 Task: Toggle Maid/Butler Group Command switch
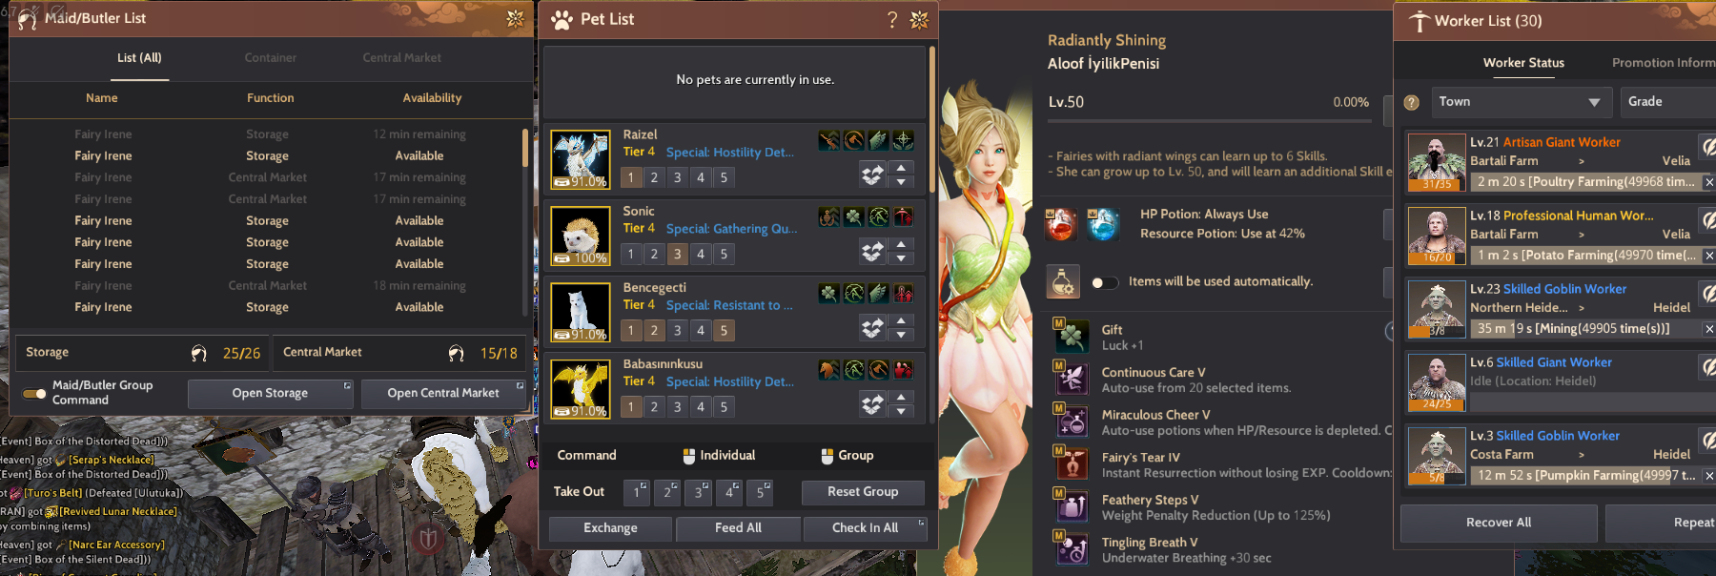click(x=34, y=393)
